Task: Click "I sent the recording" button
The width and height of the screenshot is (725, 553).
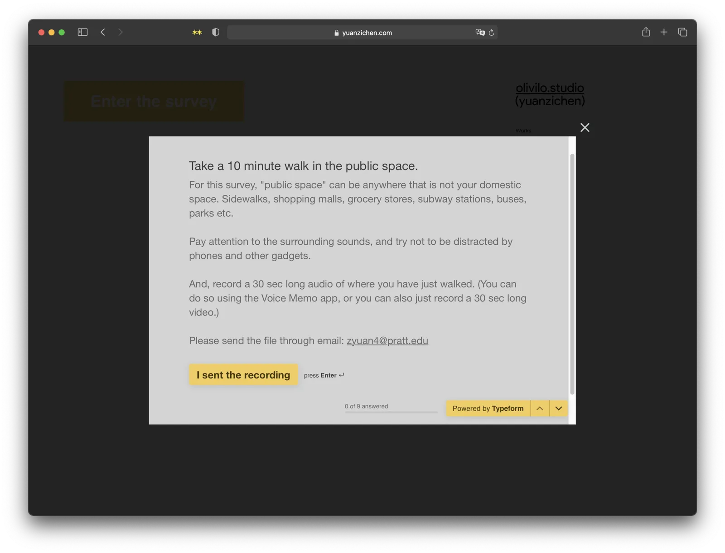Action: [x=243, y=375]
